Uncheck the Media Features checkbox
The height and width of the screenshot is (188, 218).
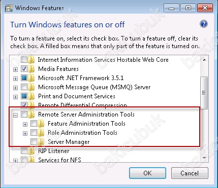coord(24,69)
